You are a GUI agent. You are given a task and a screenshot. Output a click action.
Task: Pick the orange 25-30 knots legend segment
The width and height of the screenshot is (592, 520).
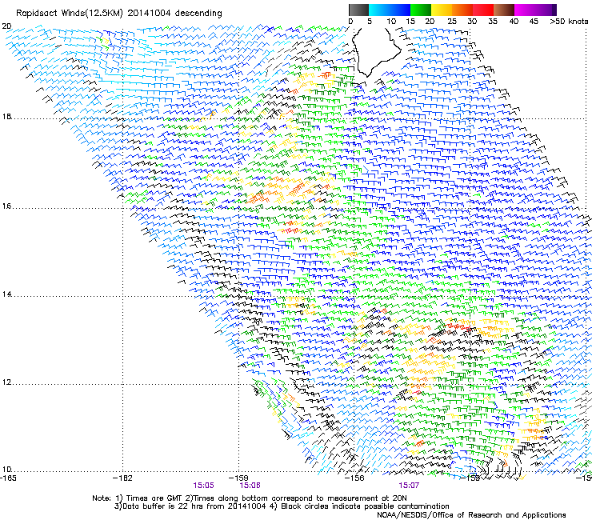[462, 10]
